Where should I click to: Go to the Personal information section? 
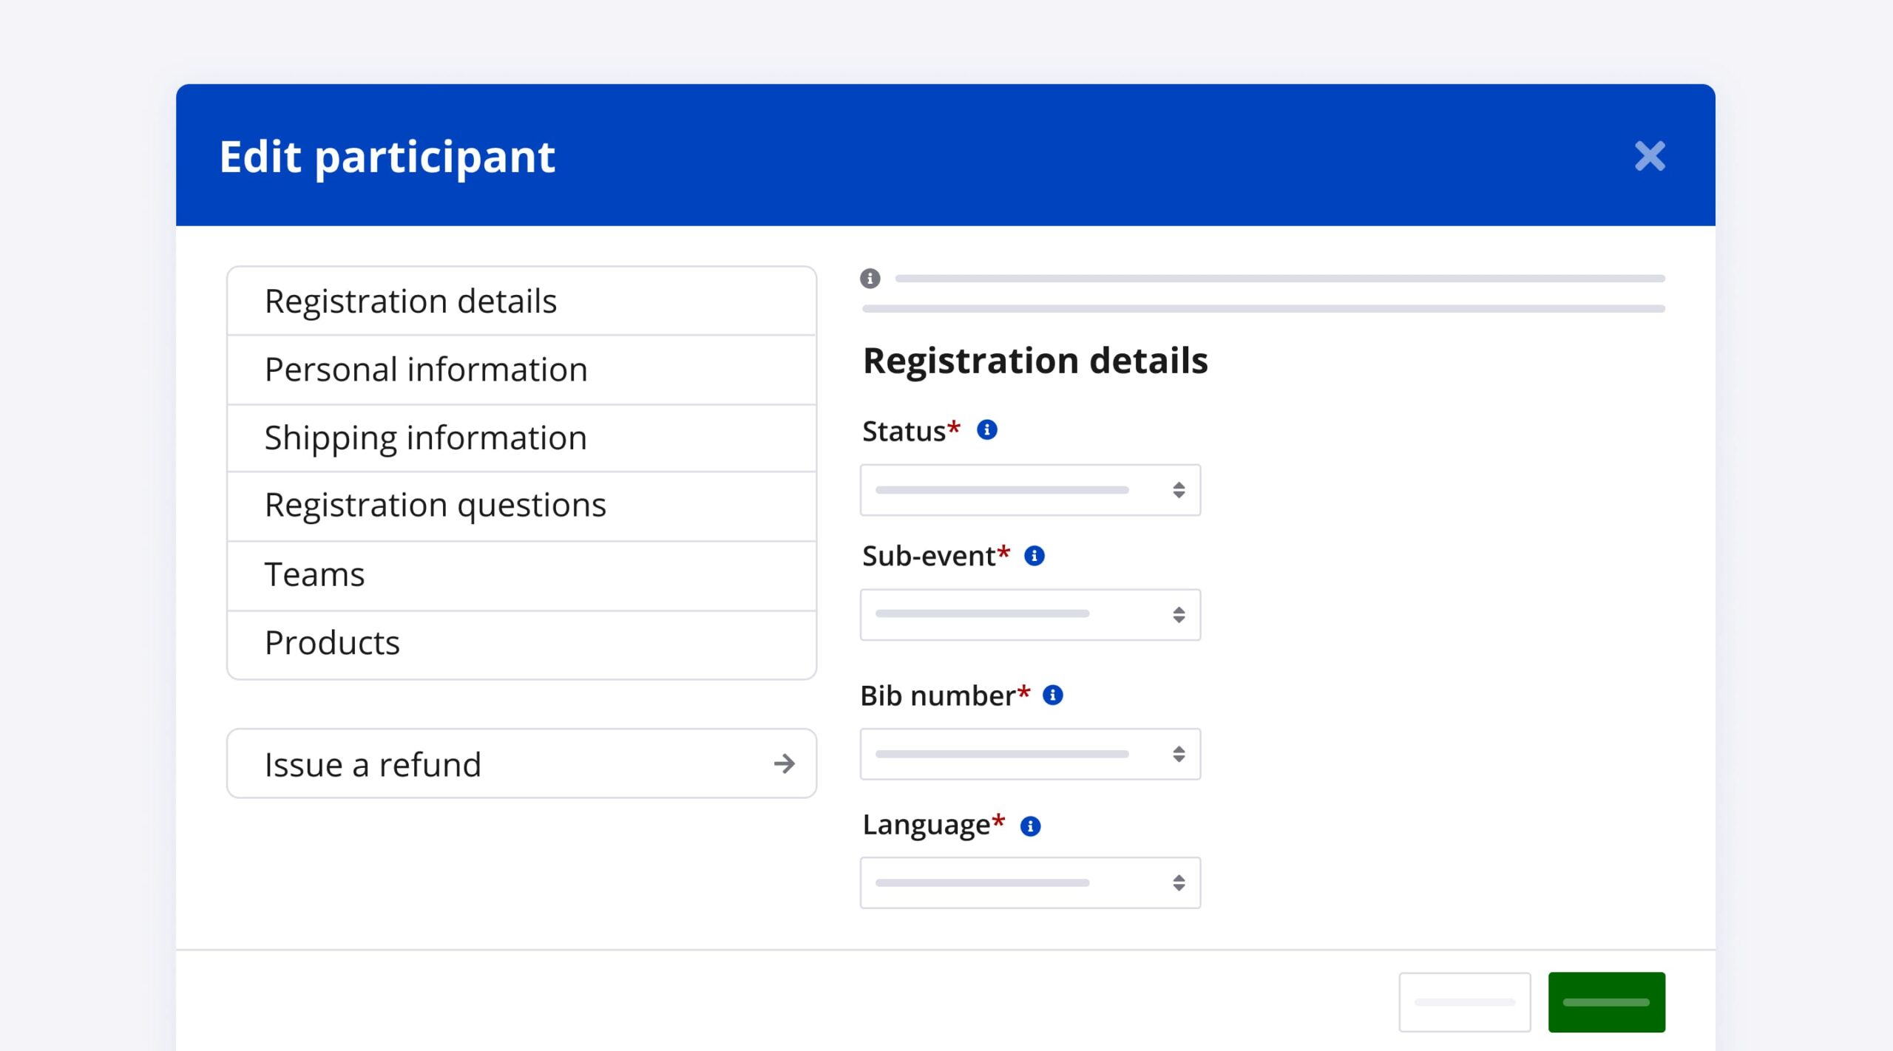[521, 370]
